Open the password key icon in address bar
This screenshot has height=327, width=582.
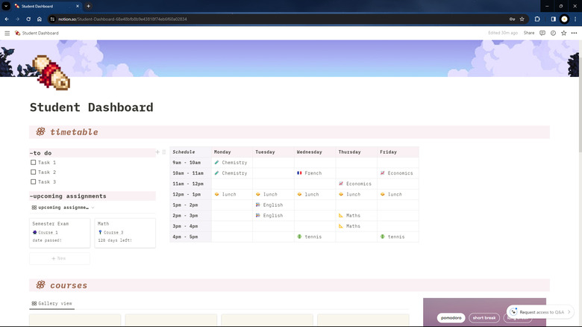(512, 19)
